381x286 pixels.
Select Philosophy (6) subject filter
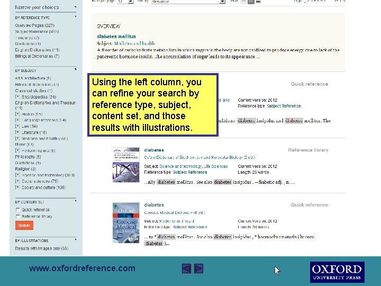pyautogui.click(x=28, y=157)
